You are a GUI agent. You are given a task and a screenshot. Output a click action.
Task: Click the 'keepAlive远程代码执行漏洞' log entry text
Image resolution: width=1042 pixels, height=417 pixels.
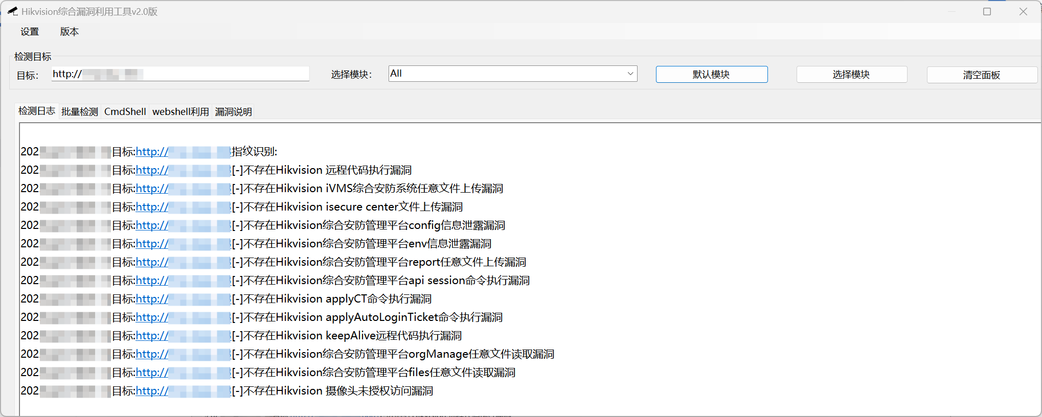pyautogui.click(x=394, y=336)
